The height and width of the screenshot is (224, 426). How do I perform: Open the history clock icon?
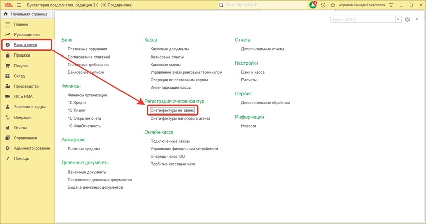click(323, 5)
